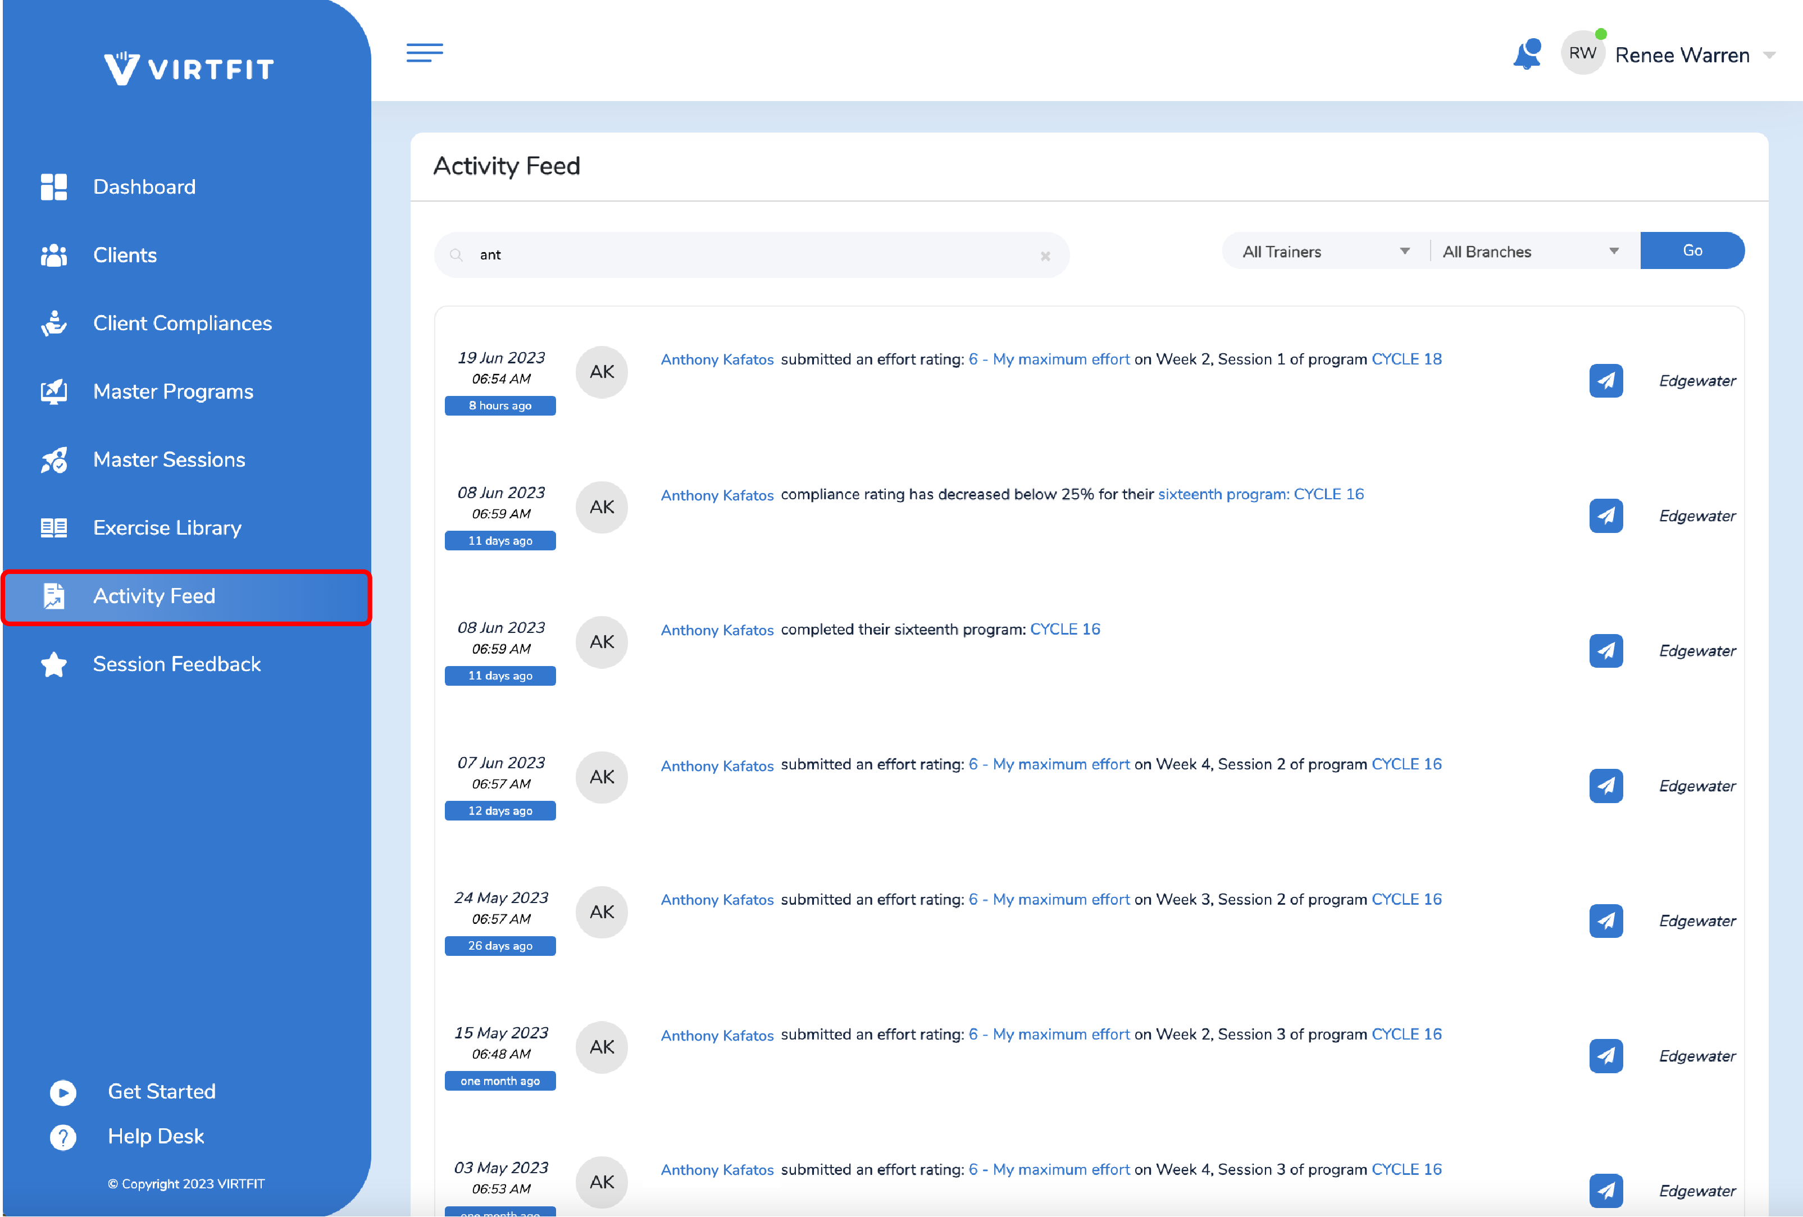This screenshot has width=1803, height=1217.
Task: Click send icon for completed sixteenth program entry
Action: (x=1606, y=651)
